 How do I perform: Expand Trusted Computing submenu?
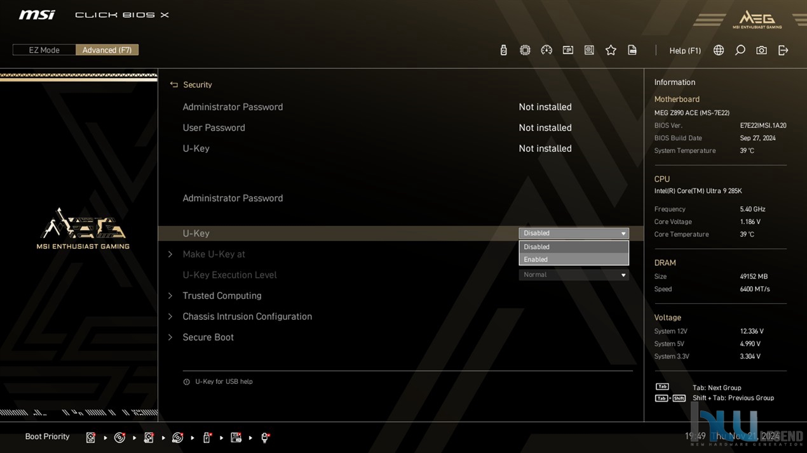tap(222, 296)
